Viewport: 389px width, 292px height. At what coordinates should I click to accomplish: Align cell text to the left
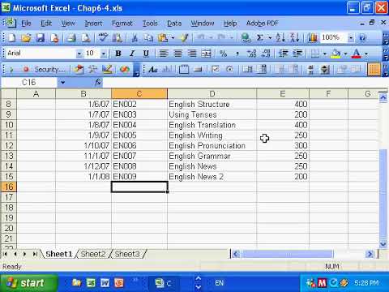pos(164,54)
